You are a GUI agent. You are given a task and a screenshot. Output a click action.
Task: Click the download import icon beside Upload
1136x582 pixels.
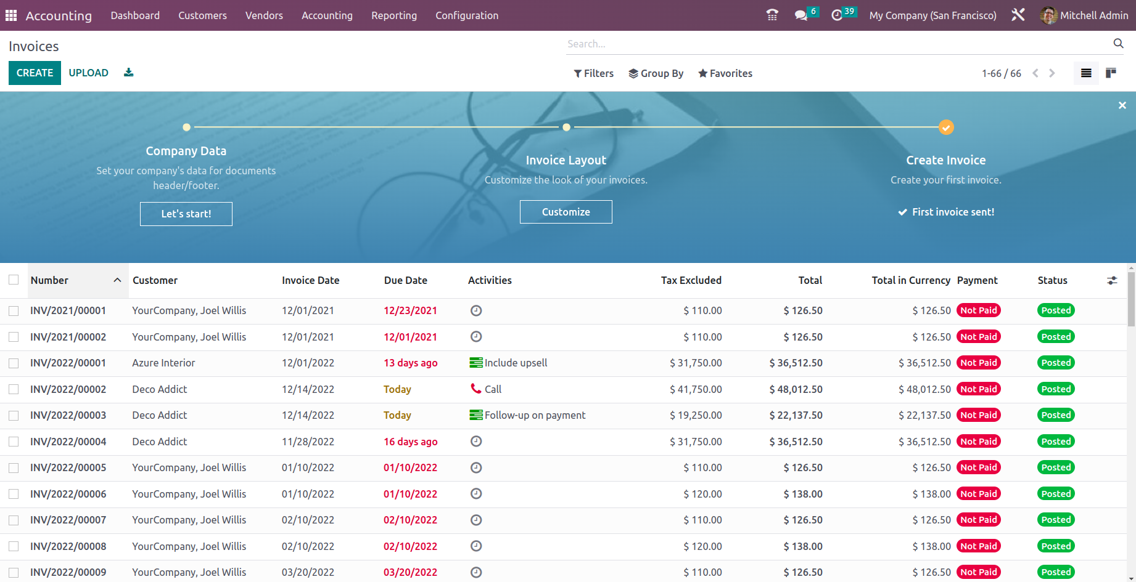128,73
